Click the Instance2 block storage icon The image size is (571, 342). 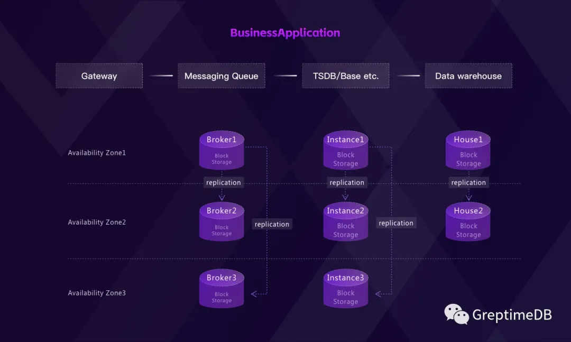click(346, 222)
